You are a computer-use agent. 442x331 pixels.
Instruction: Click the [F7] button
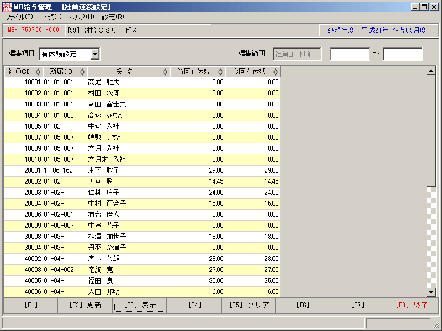[357, 306]
